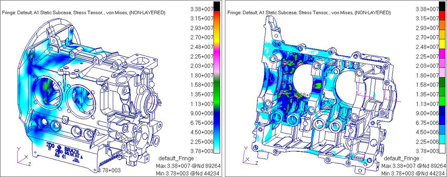Select the right viewport Fringe title text
The height and width of the screenshot is (177, 447).
pyautogui.click(x=309, y=12)
